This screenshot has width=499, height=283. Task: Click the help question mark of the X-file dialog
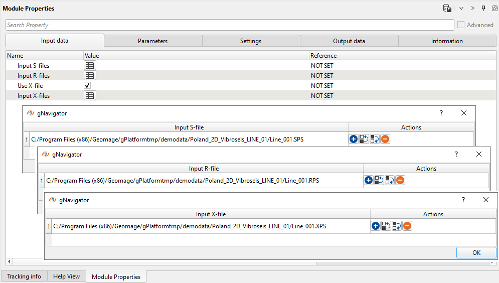pyautogui.click(x=463, y=200)
